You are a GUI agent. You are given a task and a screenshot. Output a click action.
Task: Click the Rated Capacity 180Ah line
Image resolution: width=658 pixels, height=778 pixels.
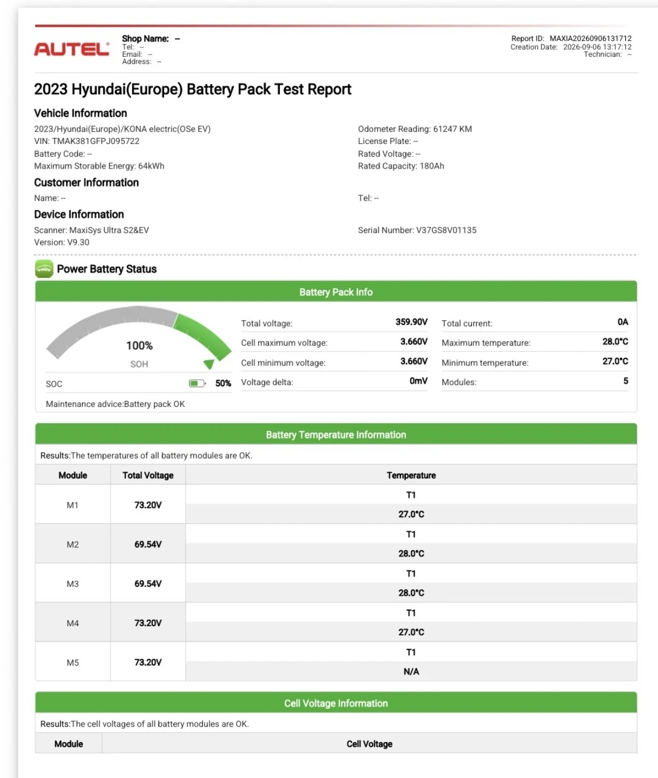(x=401, y=166)
